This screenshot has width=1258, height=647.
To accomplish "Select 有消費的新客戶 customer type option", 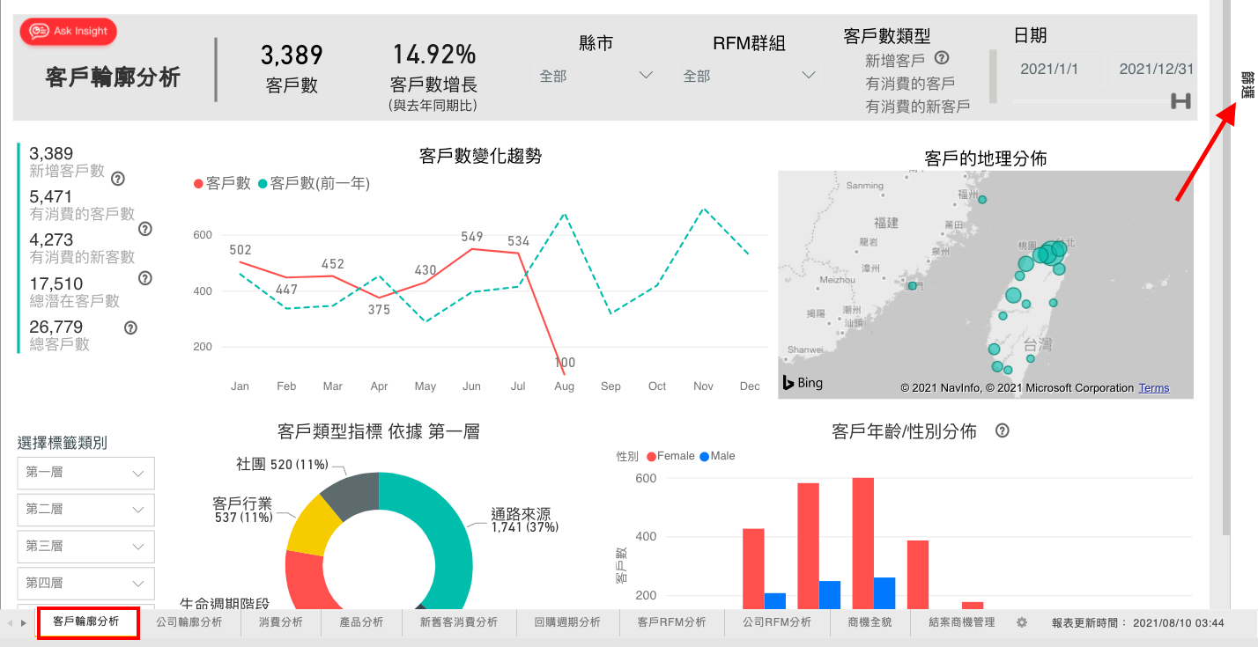I will (x=917, y=107).
